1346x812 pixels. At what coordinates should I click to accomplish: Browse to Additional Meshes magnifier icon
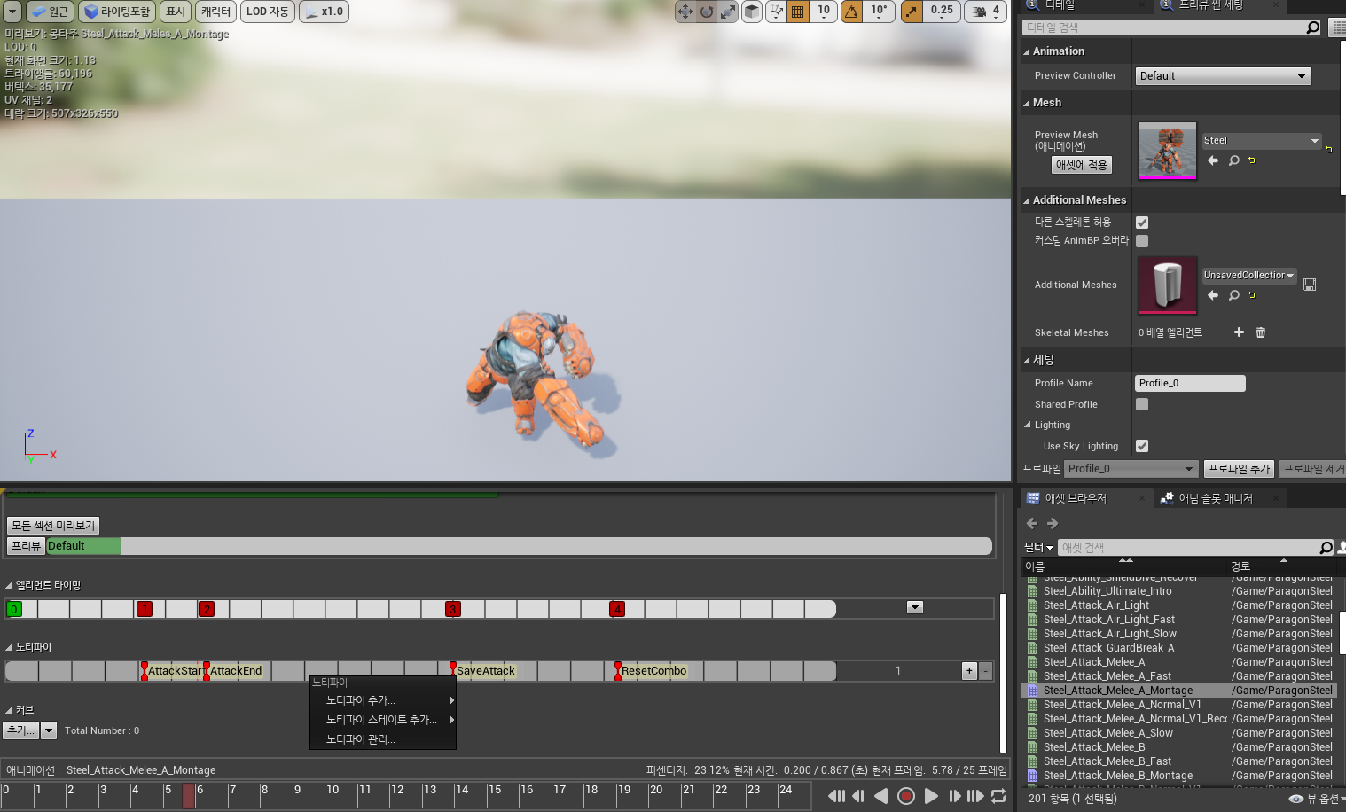click(1233, 295)
